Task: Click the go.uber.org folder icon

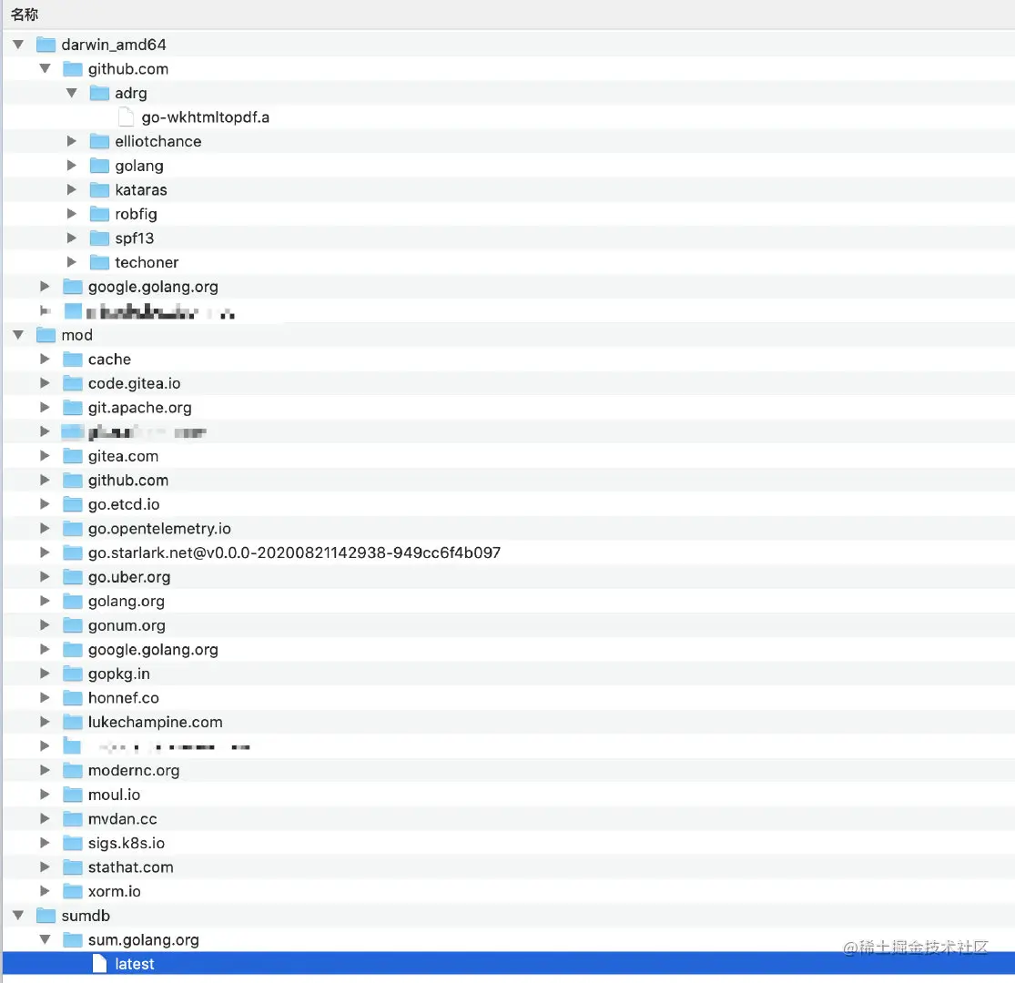Action: tap(73, 576)
